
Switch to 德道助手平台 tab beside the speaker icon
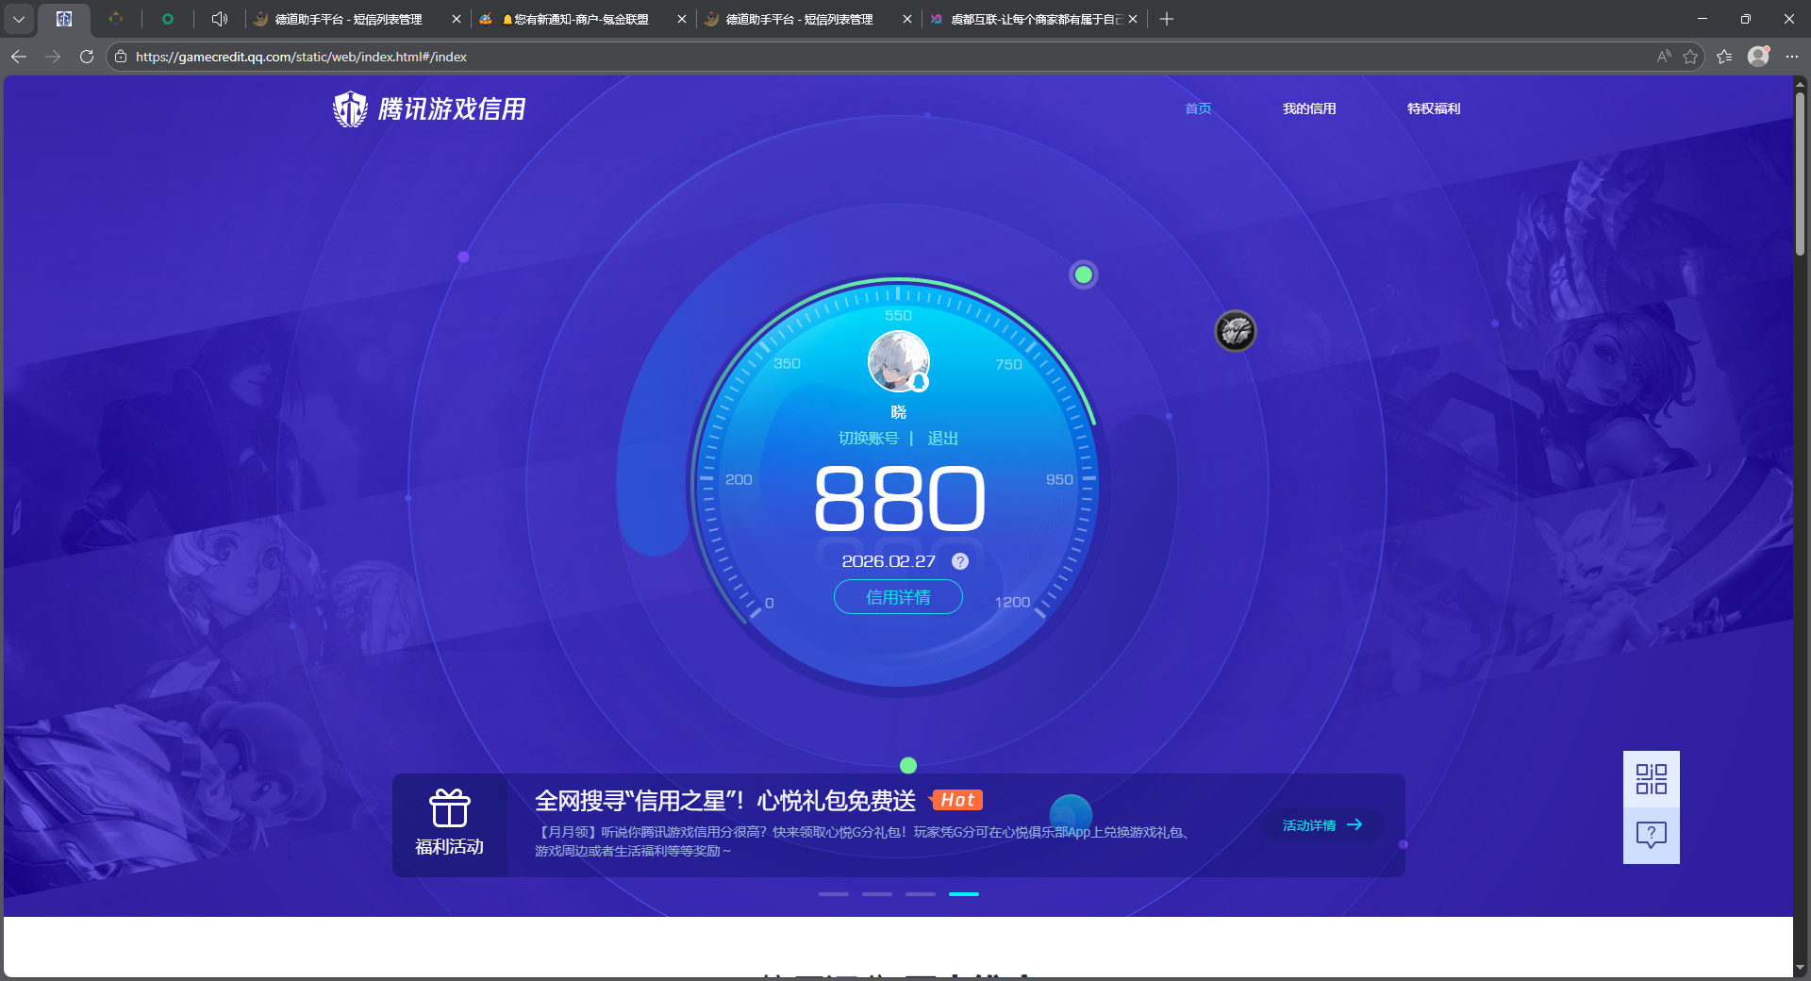tap(348, 19)
